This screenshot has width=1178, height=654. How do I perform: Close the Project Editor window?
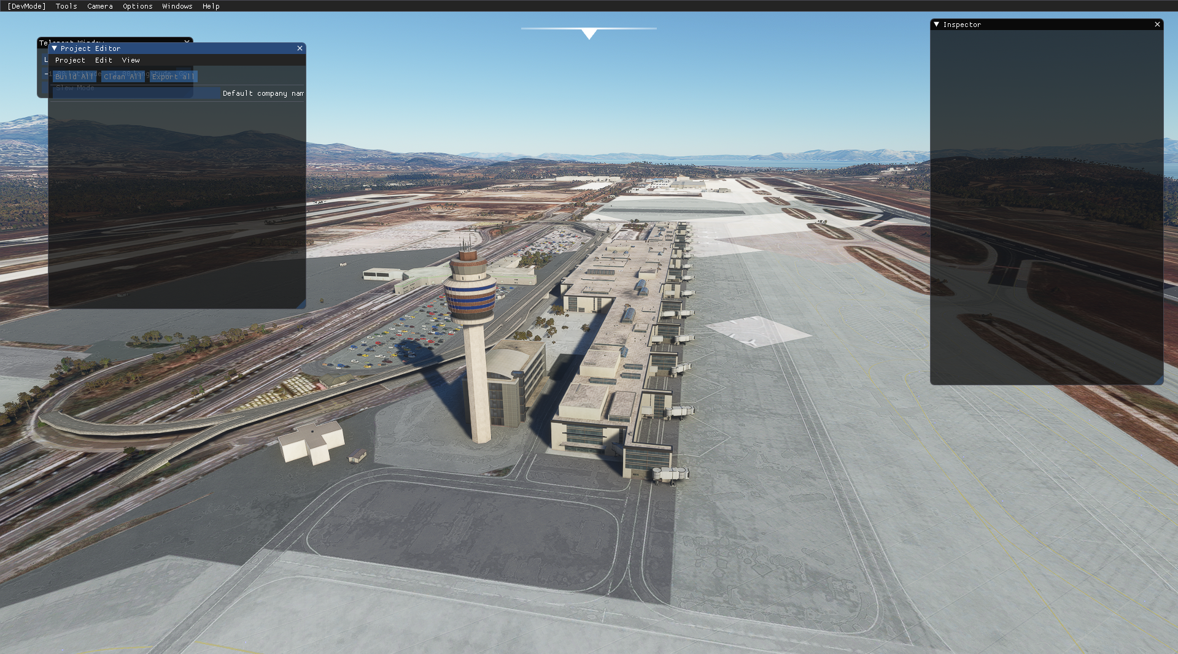click(300, 48)
